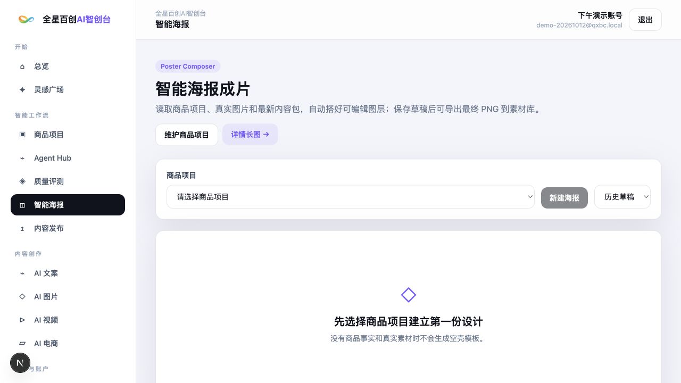Screen dimensions: 681x383
Task: Click the 智能海报成片 page heading
Action: tap(203, 89)
